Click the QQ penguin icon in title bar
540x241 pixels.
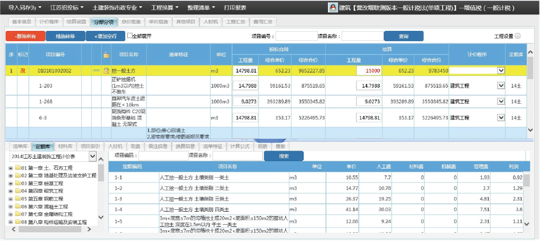[333, 7]
